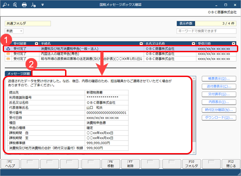Click the F12 閉じる function button
Image resolution: width=241 pixels, height=176 pixels.
(231, 164)
